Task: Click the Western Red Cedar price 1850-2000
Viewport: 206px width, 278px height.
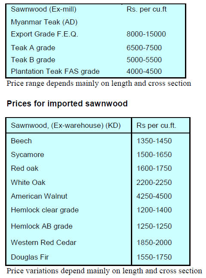Action: point(154,242)
